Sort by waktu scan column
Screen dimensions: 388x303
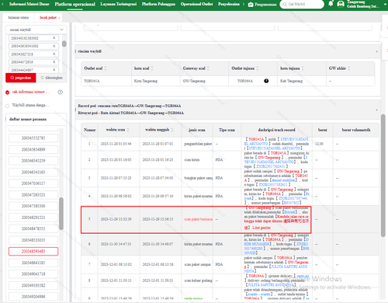128,130
